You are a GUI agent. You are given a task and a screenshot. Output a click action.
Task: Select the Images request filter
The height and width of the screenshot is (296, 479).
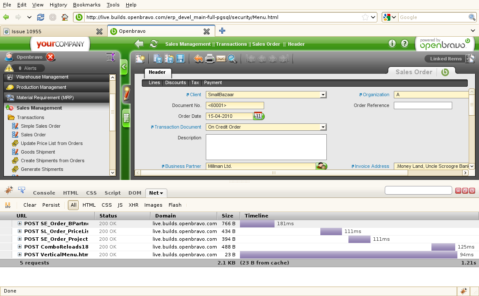tap(153, 205)
